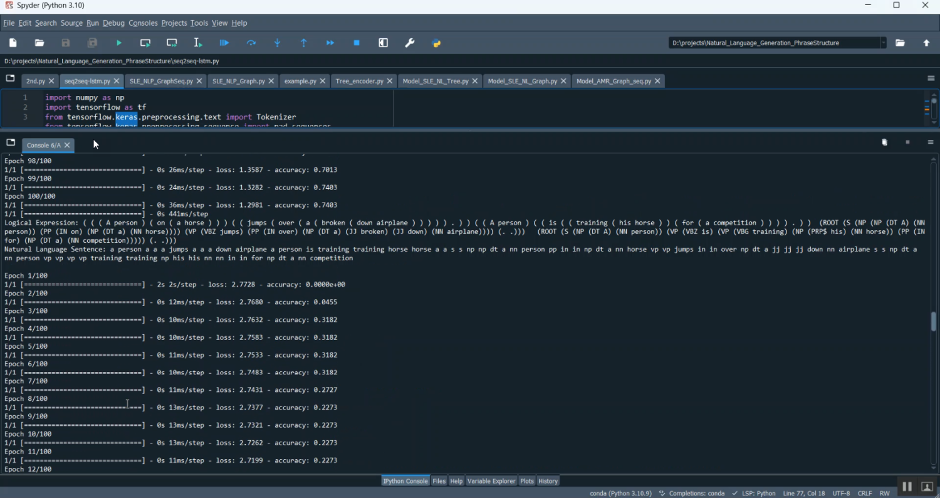940x498 pixels.
Task: Click the Debug file icon
Action: [x=224, y=43]
